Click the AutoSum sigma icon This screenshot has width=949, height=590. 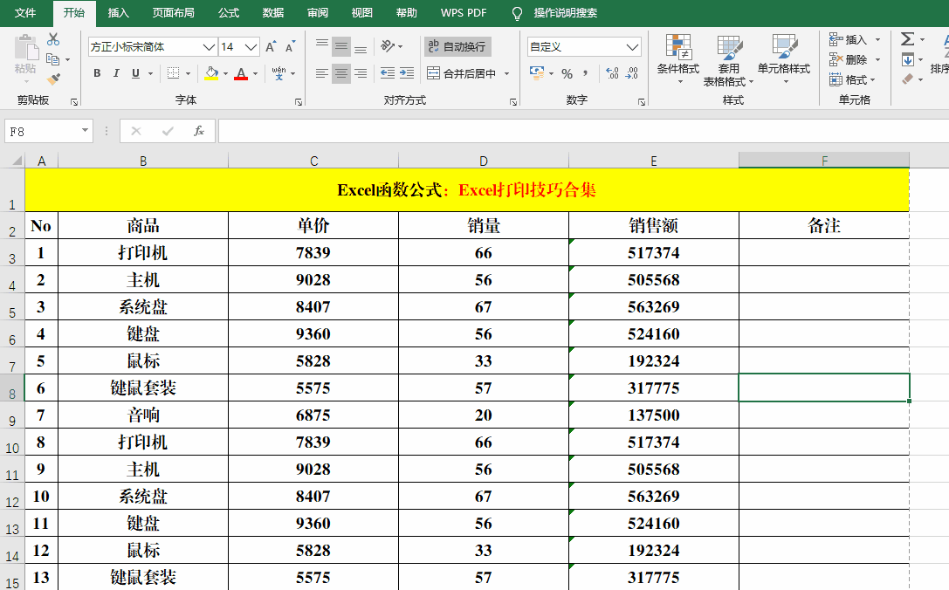(x=906, y=38)
